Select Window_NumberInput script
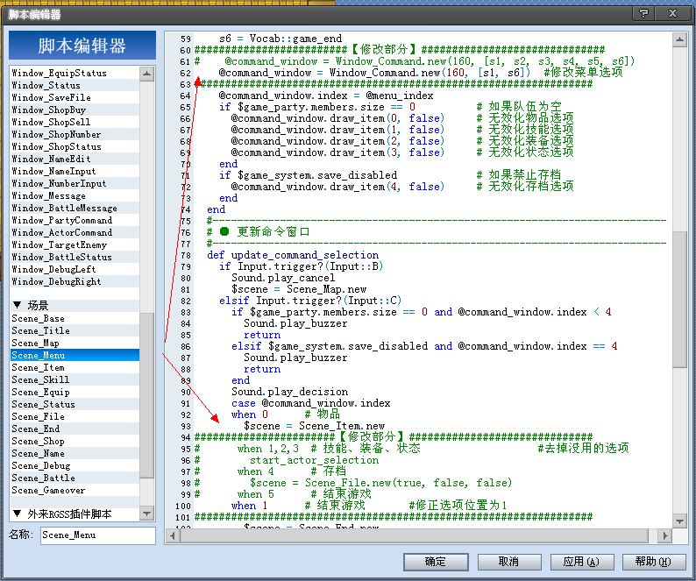 tap(75, 183)
